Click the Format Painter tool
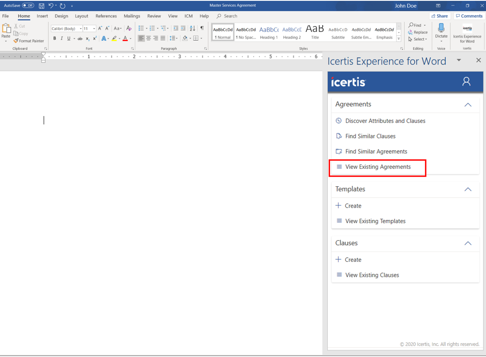Image resolution: width=486 pixels, height=357 pixels. pos(29,41)
